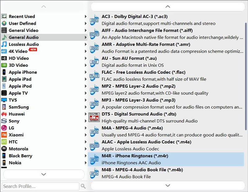Image resolution: width=248 pixels, height=192 pixels.
Task: Select FLAC - Free Lossless Audio Codec
Action: (166, 76)
